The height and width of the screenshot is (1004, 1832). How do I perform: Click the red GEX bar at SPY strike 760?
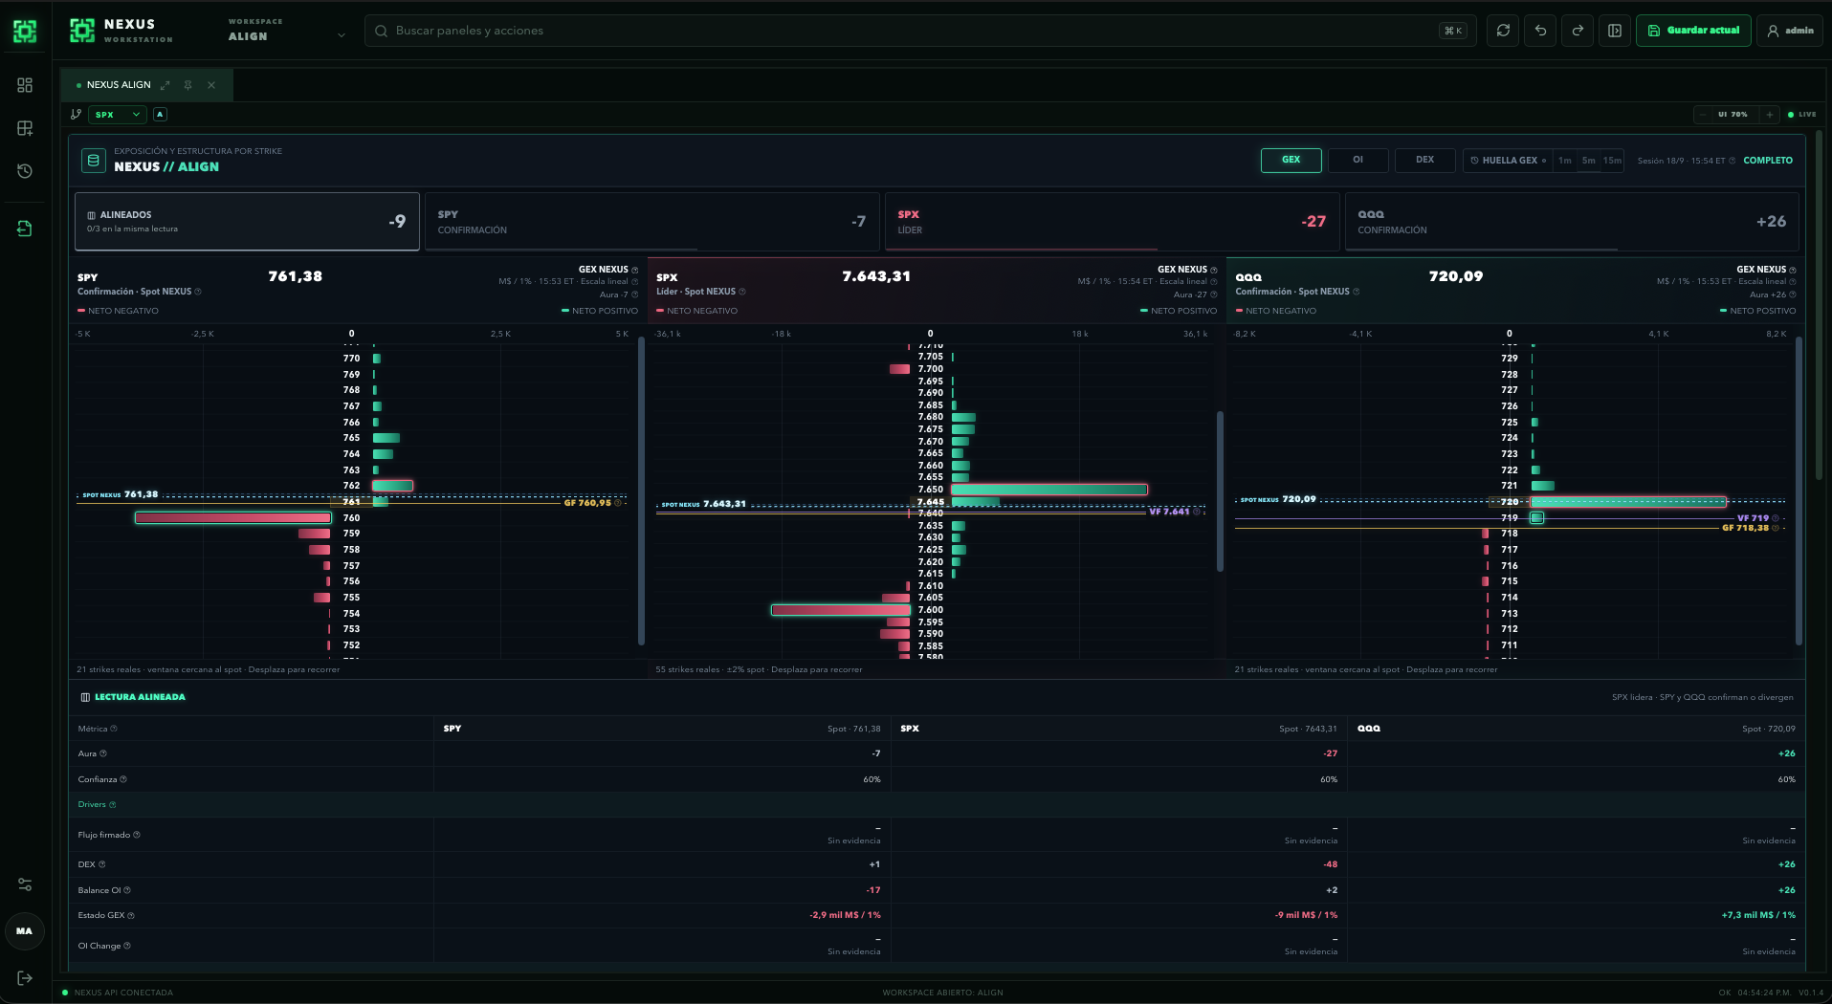click(x=233, y=517)
